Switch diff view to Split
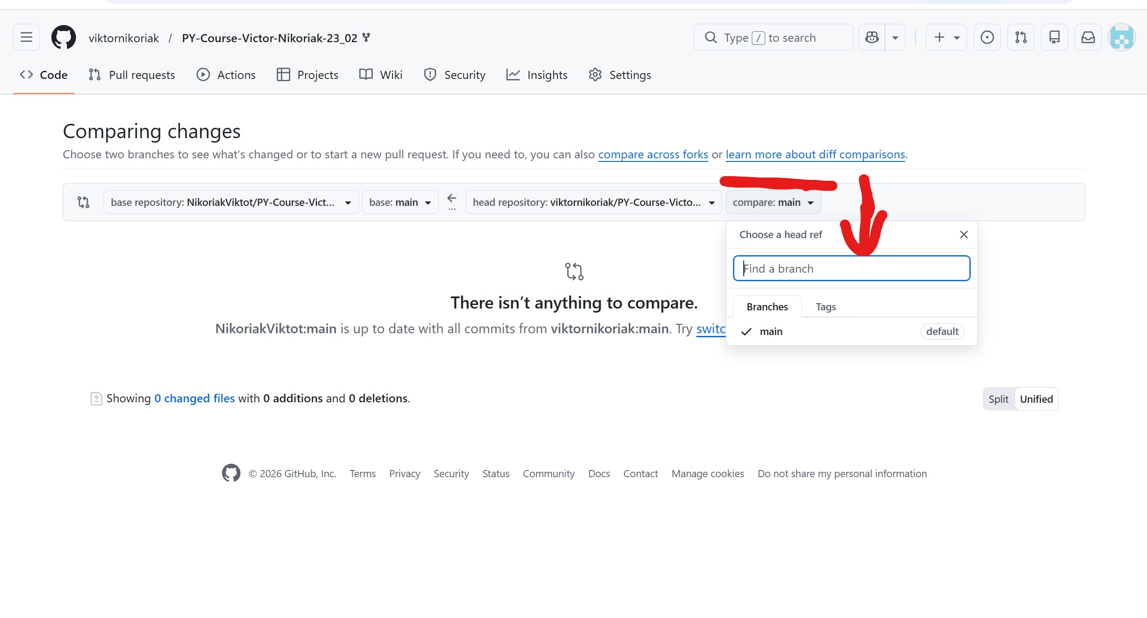 (x=999, y=399)
